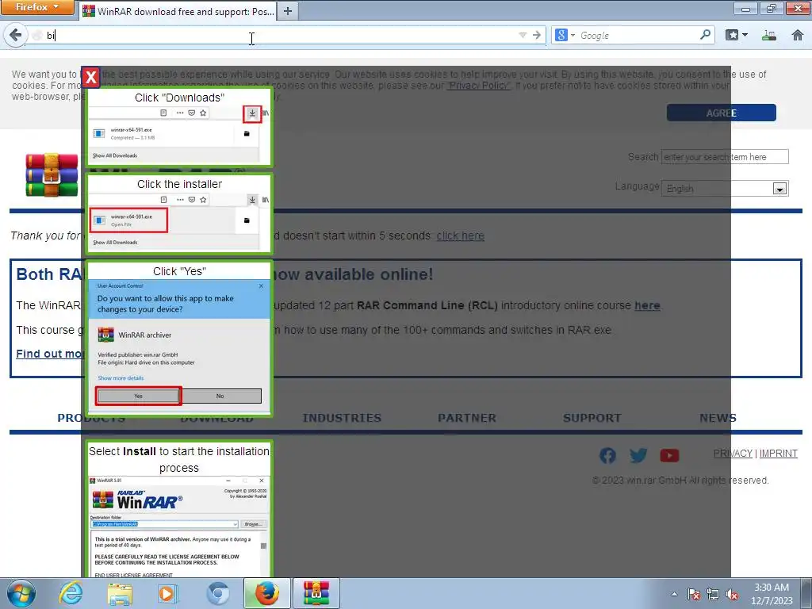
Task: Click the 'Select Install' instruction image
Action: (179, 509)
